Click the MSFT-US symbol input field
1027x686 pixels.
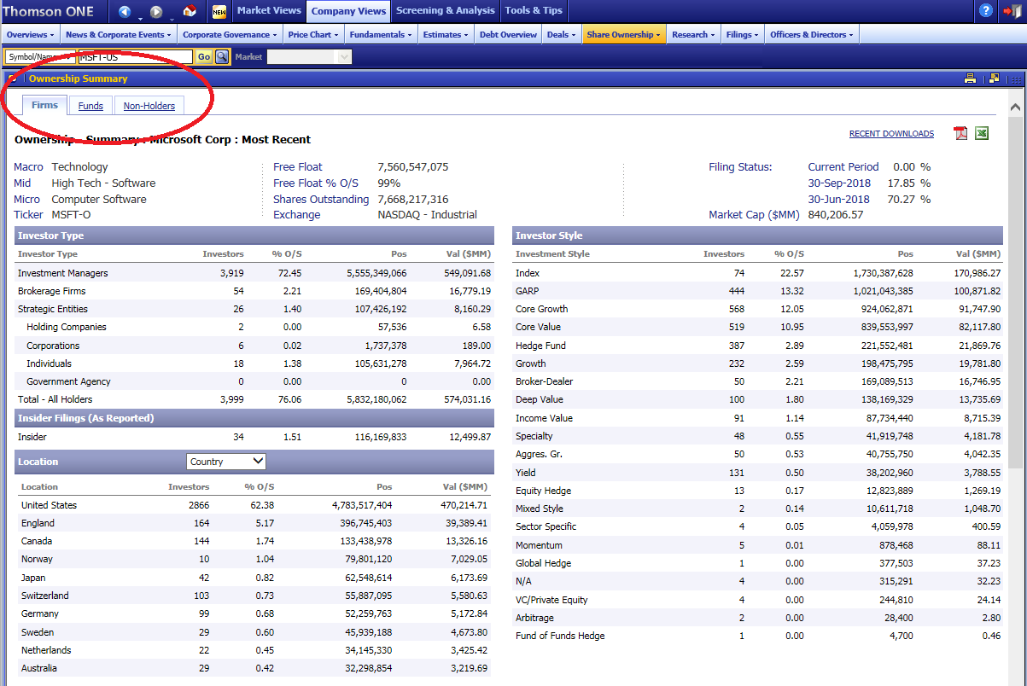point(135,56)
